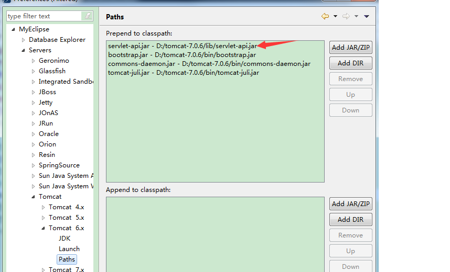Collapse the Servers tree node
The width and height of the screenshot is (450, 272).
[23, 50]
